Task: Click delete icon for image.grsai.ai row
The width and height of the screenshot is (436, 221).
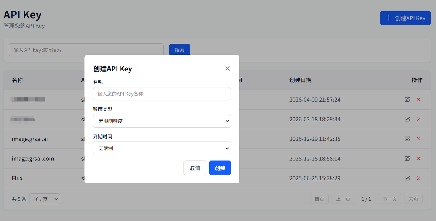Action: coord(418,139)
